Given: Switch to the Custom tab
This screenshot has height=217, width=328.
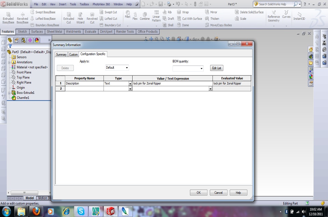Looking at the screenshot, I should [x=73, y=54].
